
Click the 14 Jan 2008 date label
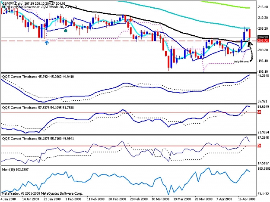point(31,199)
